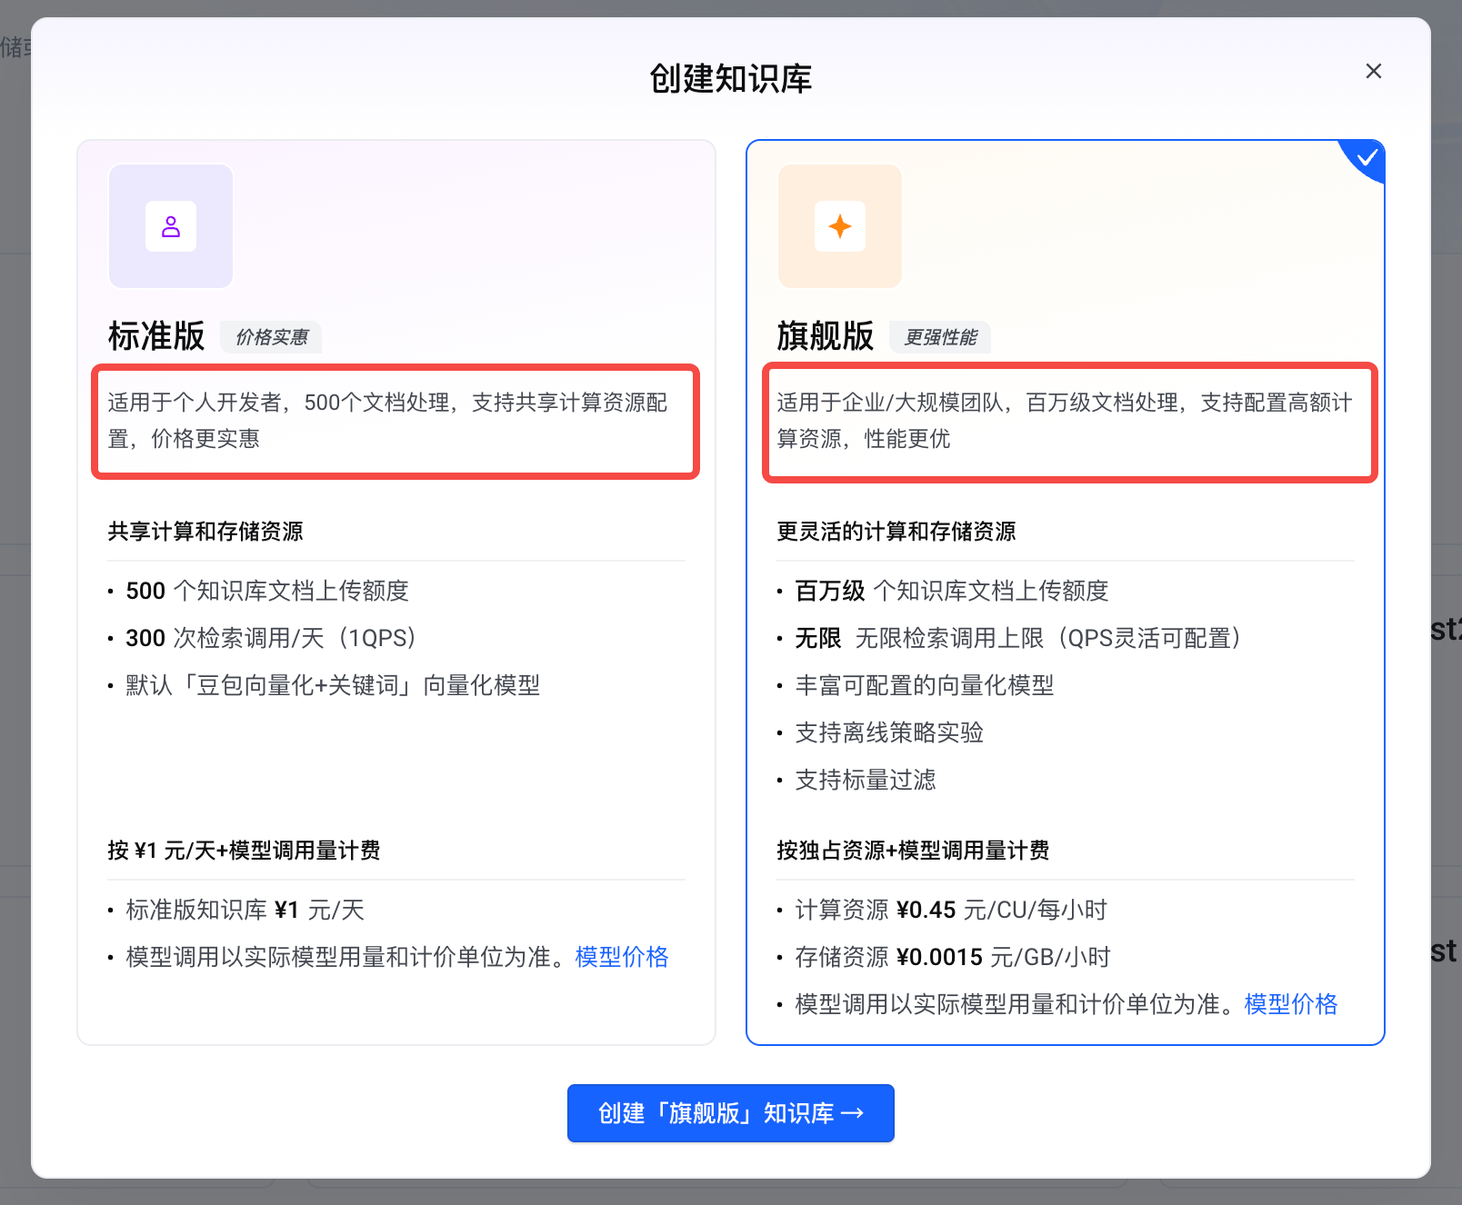Close the 创建知识库 dialog
The width and height of the screenshot is (1462, 1205).
click(x=1373, y=71)
